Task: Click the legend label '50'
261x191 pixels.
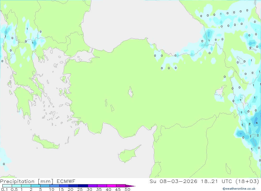Action: click(x=128, y=189)
